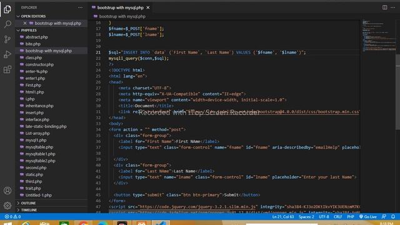The height and width of the screenshot is (225, 400).
Task: Open late-static-binding.php in the file tree
Action: coord(46,126)
